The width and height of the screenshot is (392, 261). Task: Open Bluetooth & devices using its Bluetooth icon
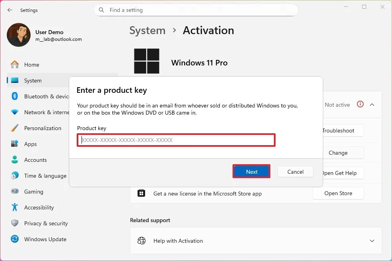[x=14, y=96]
